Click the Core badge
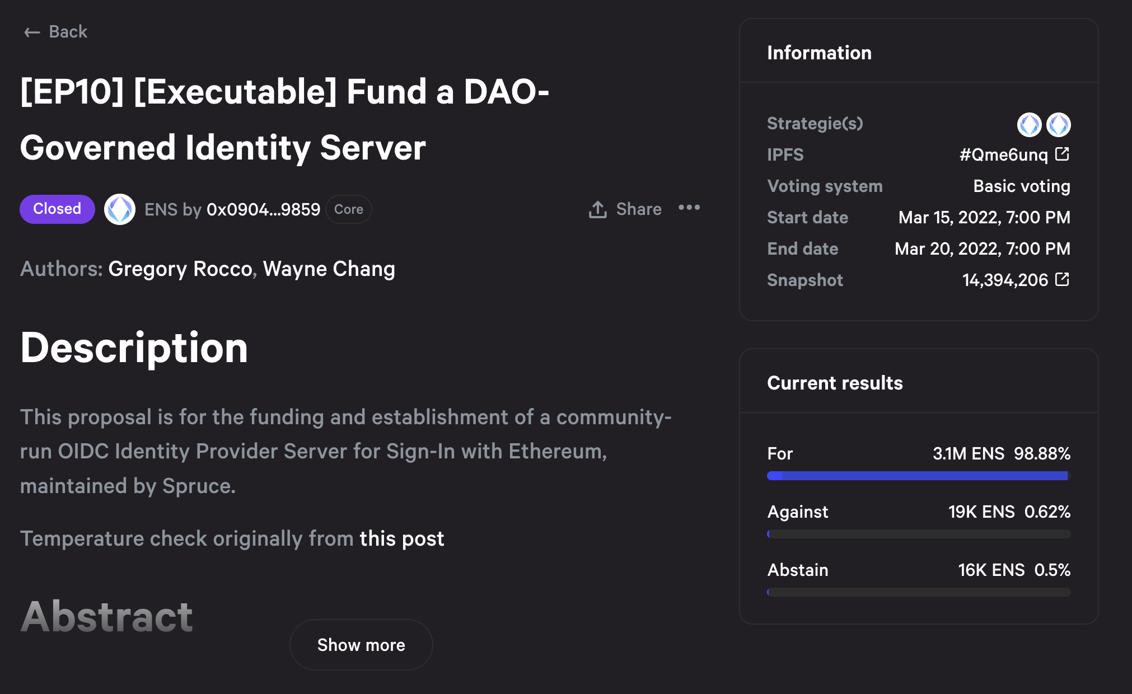 tap(348, 209)
